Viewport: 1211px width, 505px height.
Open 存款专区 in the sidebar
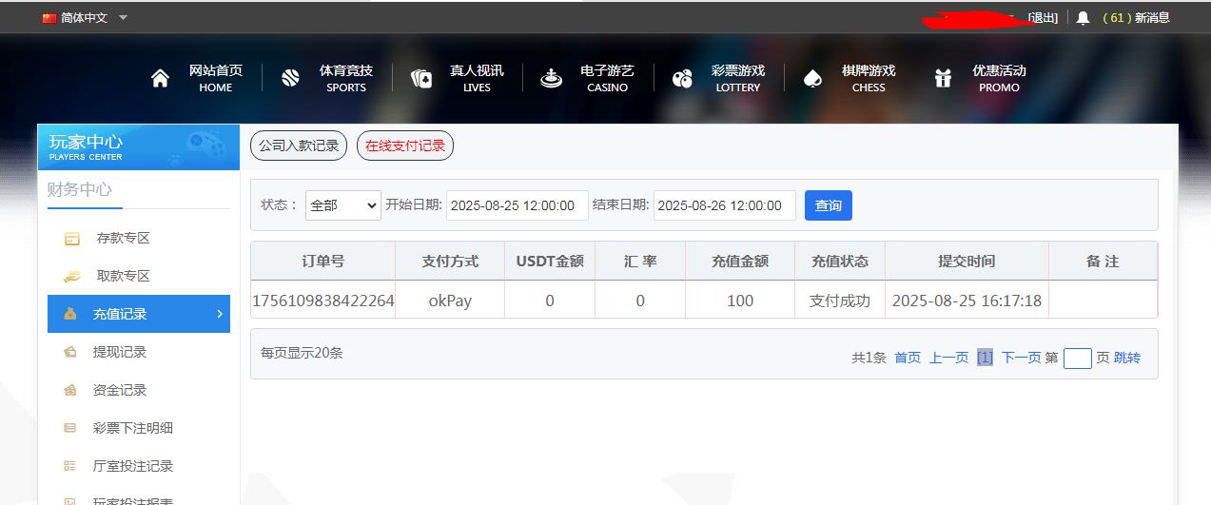123,238
